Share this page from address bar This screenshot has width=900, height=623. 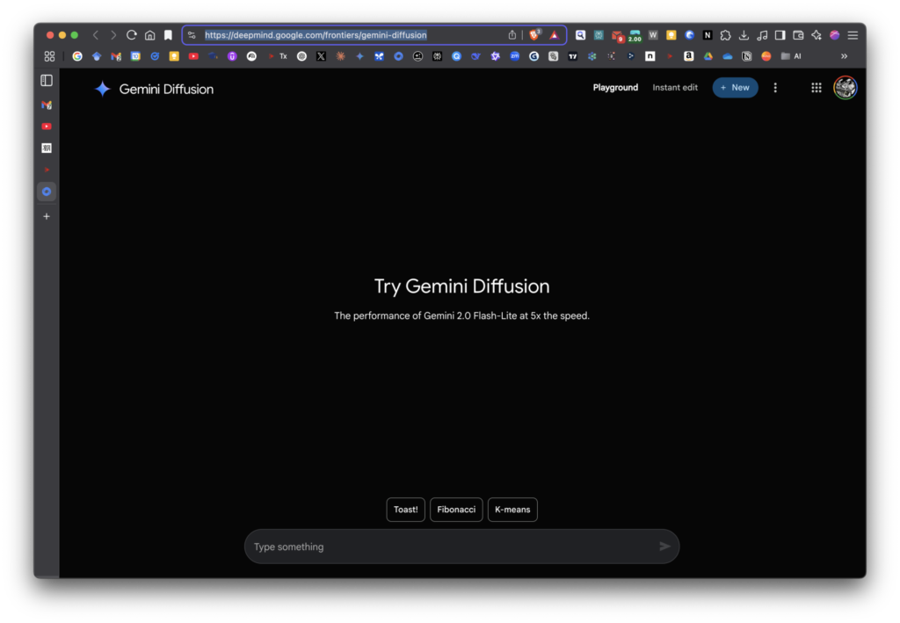512,35
